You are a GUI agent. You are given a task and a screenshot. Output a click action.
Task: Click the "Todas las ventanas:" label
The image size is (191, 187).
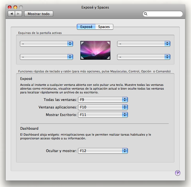60,100
